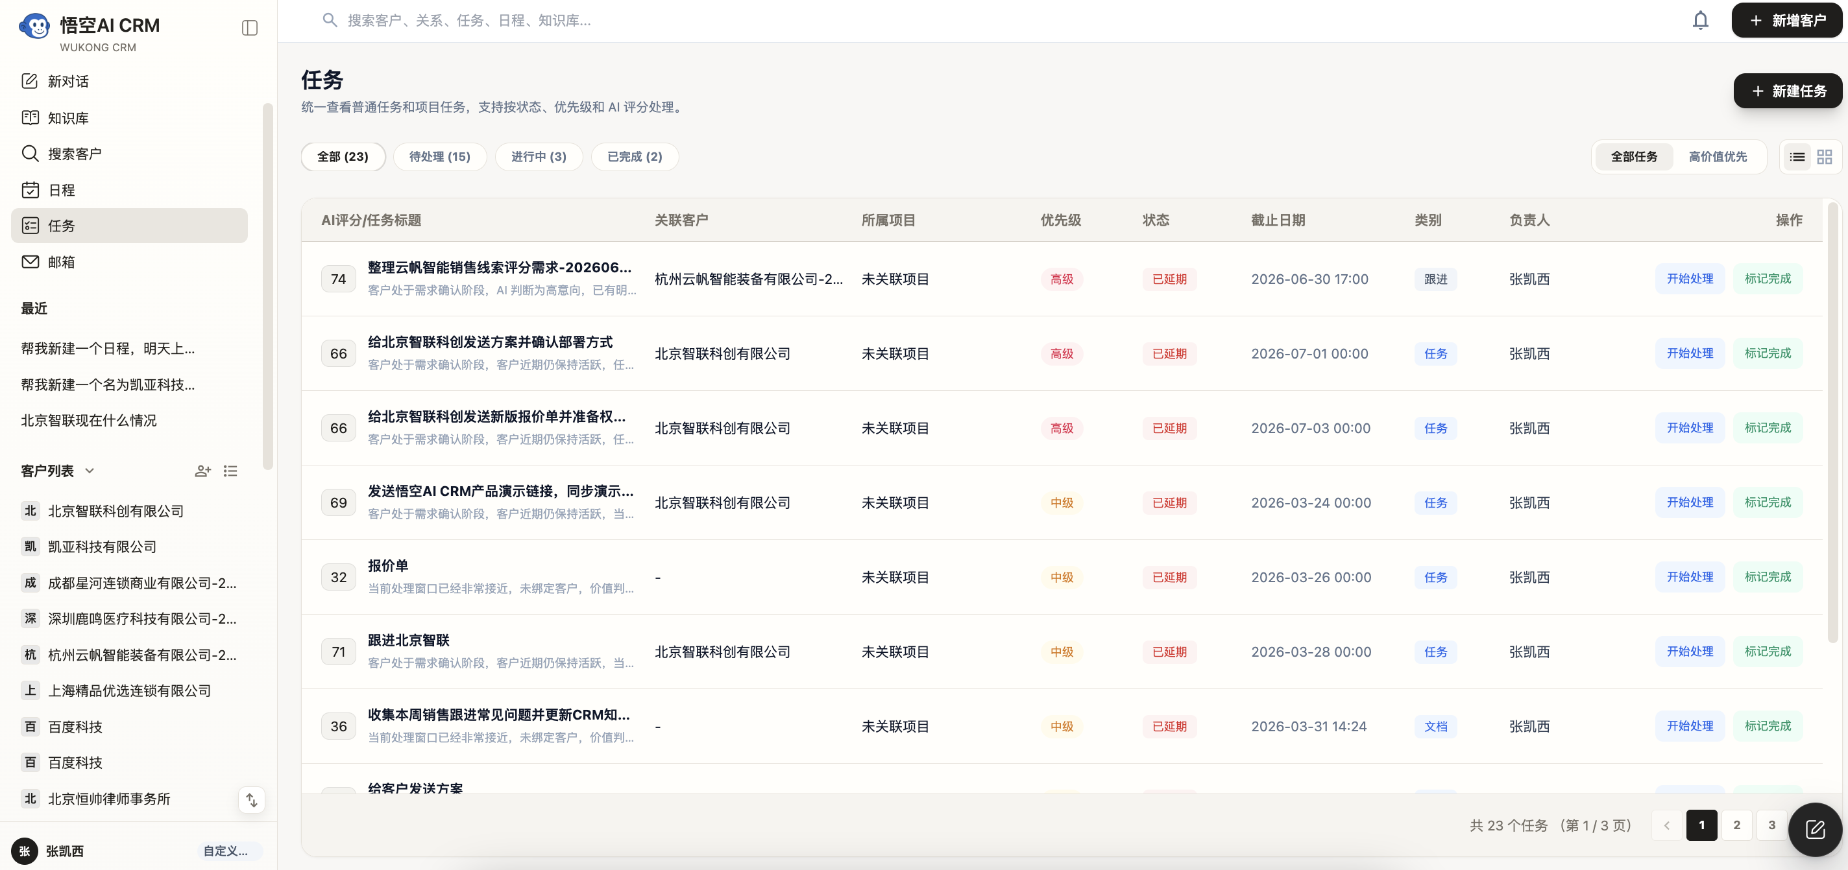Click list filter icon beside 客户列表
The height and width of the screenshot is (870, 1848).
[x=230, y=471]
